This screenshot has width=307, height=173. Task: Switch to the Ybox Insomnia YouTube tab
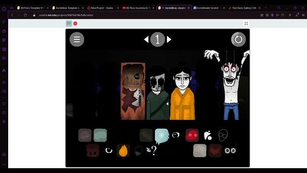click(138, 8)
